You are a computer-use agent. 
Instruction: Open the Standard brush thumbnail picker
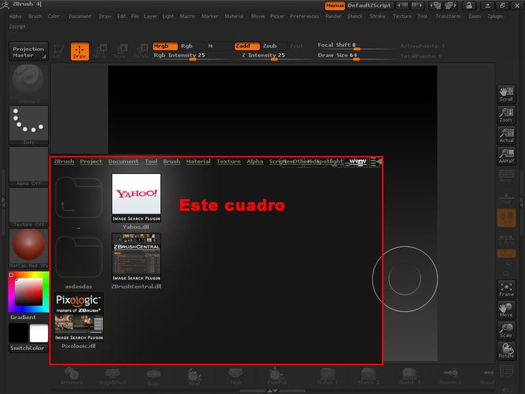[x=28, y=83]
